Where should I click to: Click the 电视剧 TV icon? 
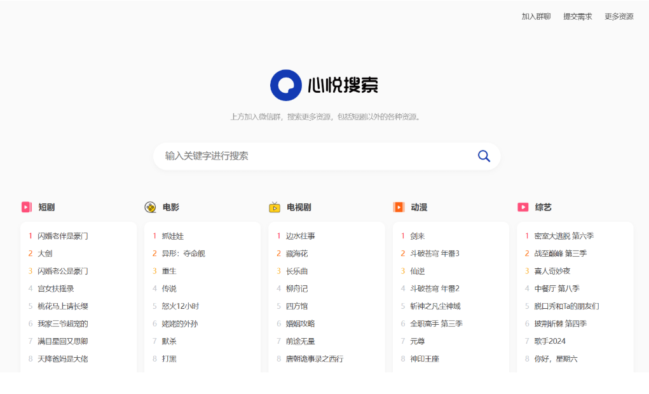point(275,207)
